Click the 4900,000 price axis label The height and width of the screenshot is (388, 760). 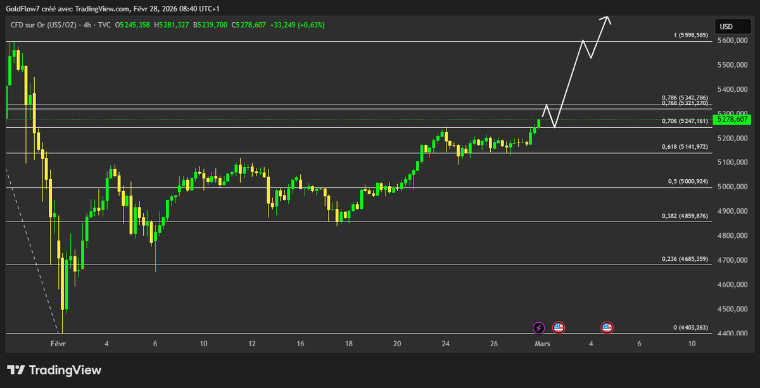731,211
